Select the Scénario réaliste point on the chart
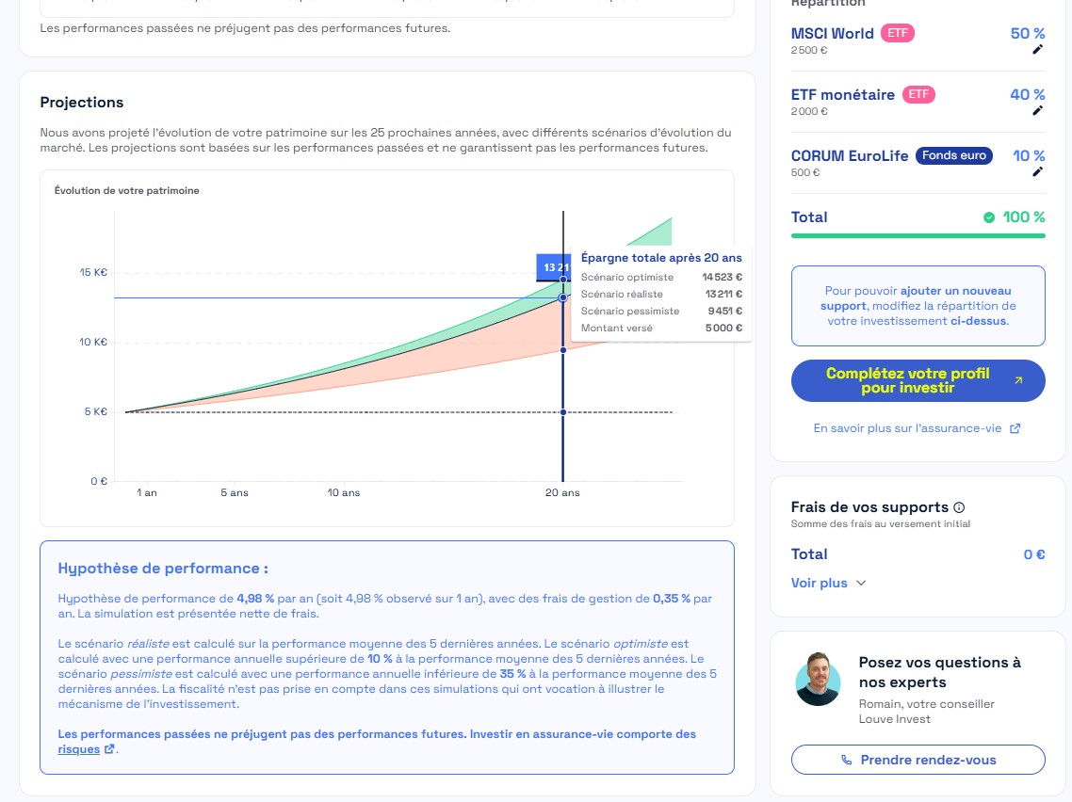Viewport: 1072px width, 802px height. click(x=562, y=297)
